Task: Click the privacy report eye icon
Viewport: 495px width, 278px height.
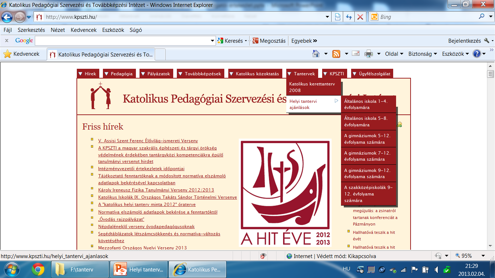Action: pos(263,256)
